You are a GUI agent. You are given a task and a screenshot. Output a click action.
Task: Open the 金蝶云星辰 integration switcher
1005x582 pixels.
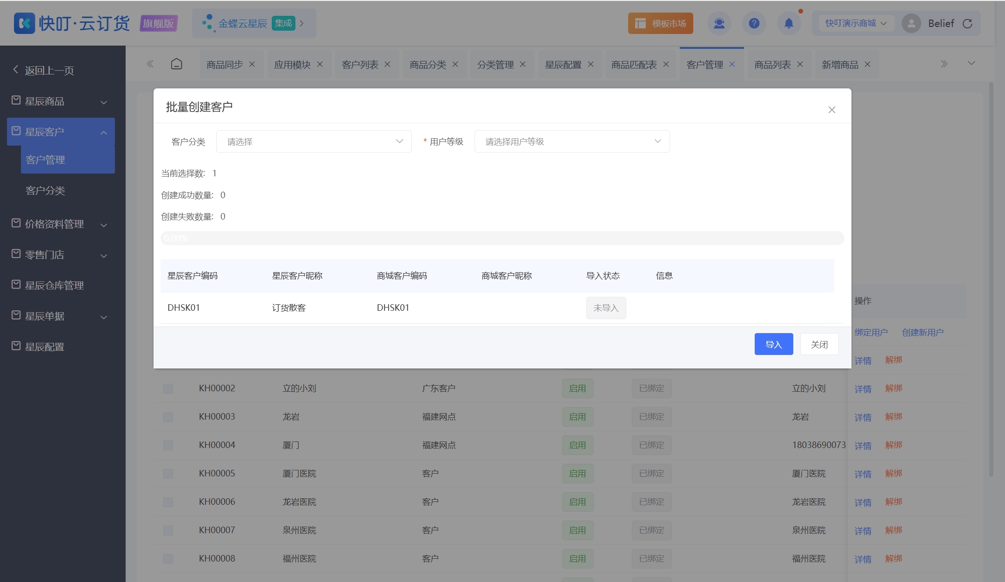point(254,23)
